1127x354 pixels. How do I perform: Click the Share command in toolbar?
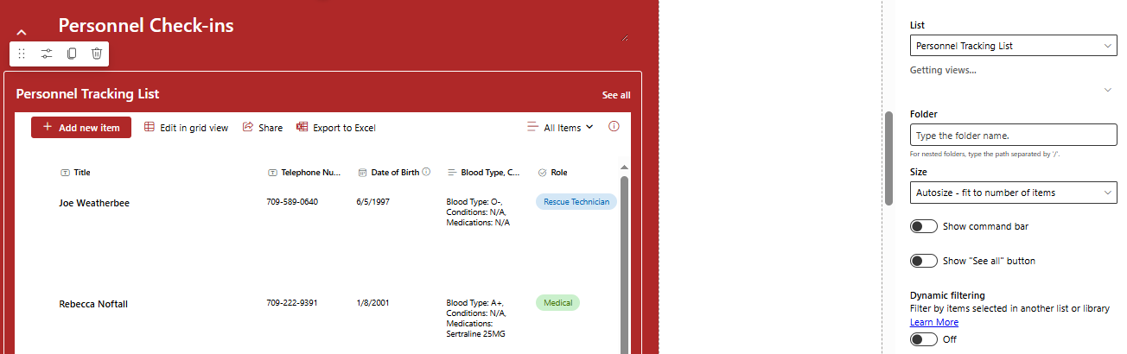coord(263,127)
